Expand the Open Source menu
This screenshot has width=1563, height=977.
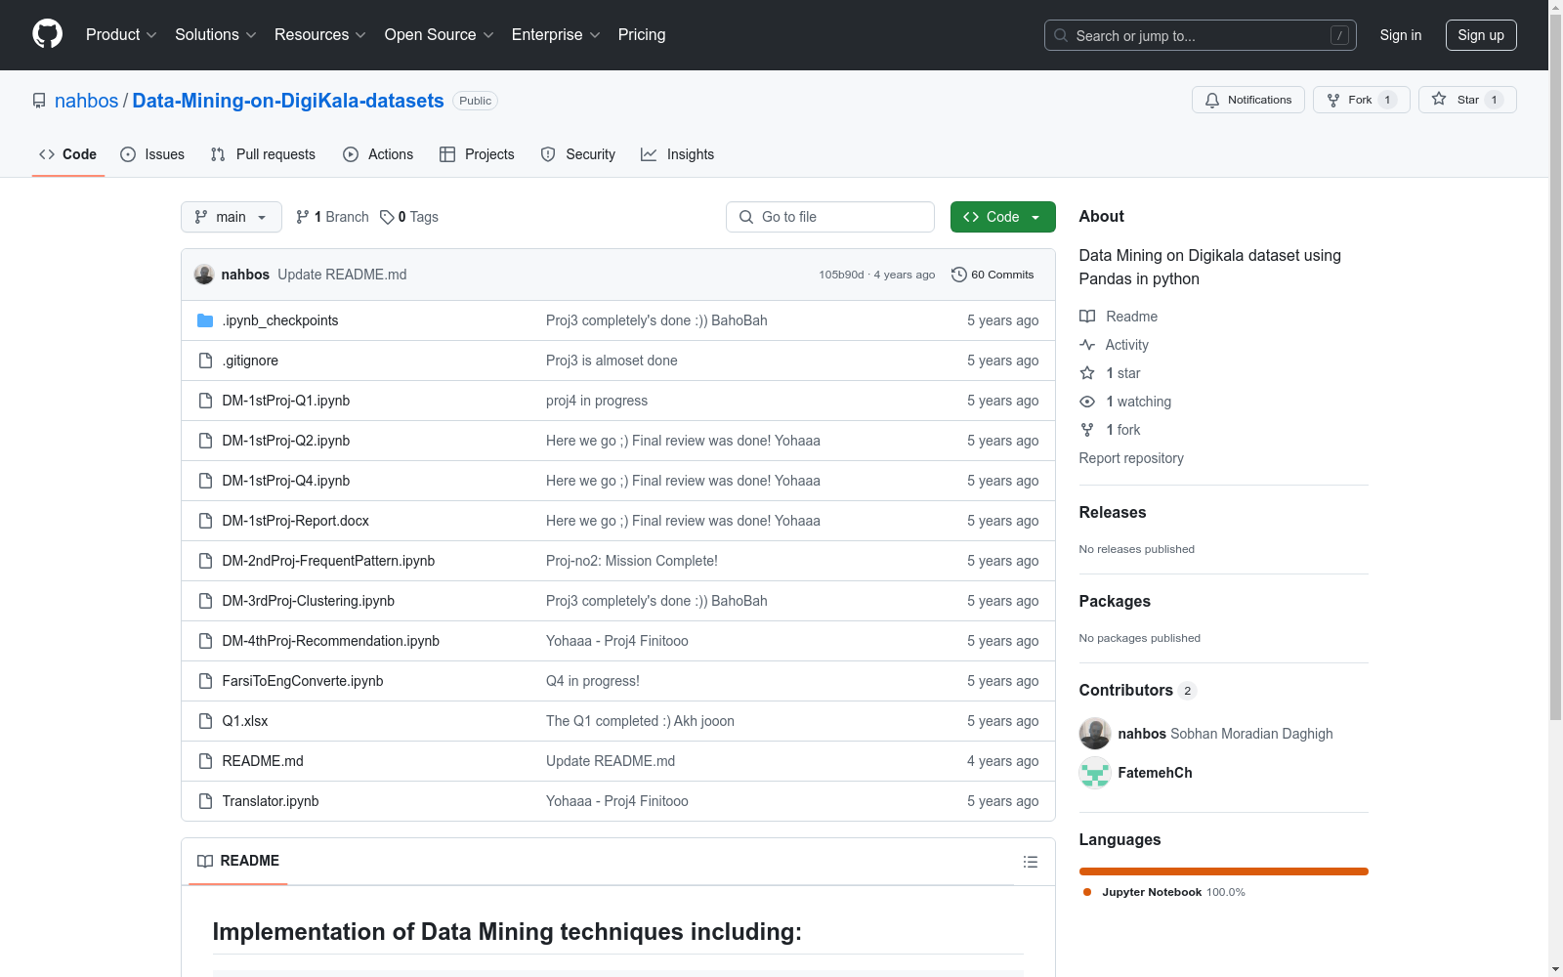(x=440, y=35)
